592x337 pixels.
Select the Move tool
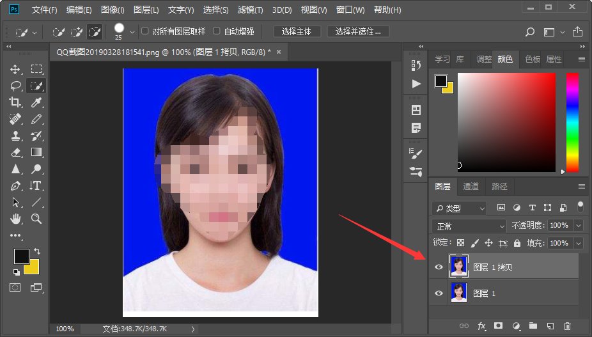[15, 69]
